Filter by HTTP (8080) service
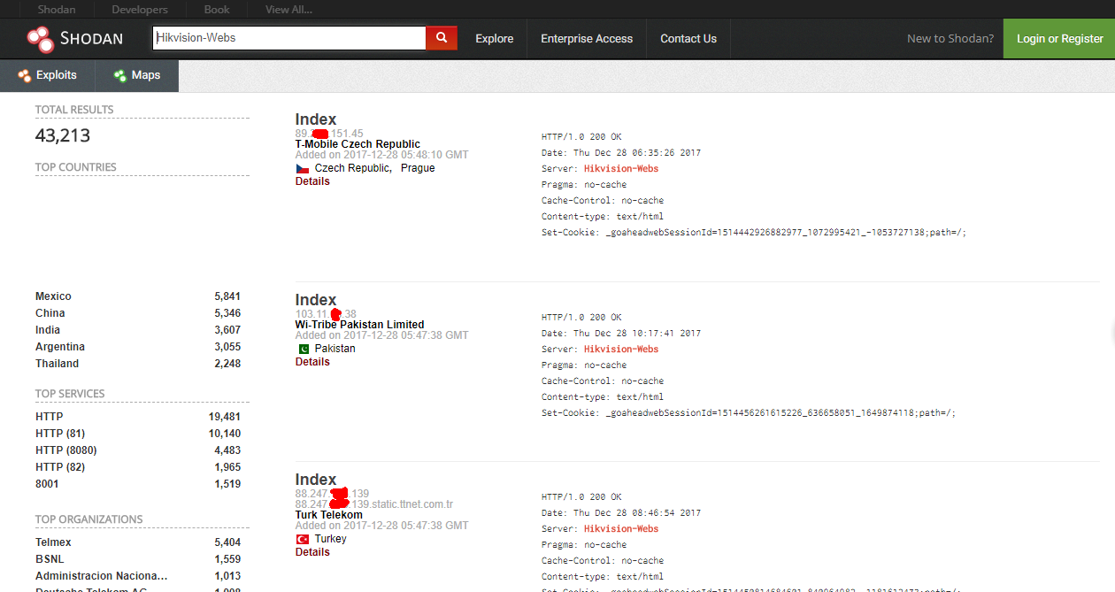Image resolution: width=1115 pixels, height=592 pixels. click(x=66, y=450)
